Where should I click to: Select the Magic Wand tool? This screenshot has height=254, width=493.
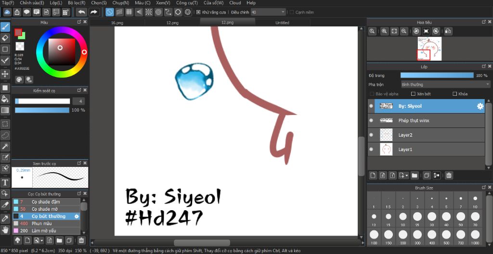tap(5, 146)
